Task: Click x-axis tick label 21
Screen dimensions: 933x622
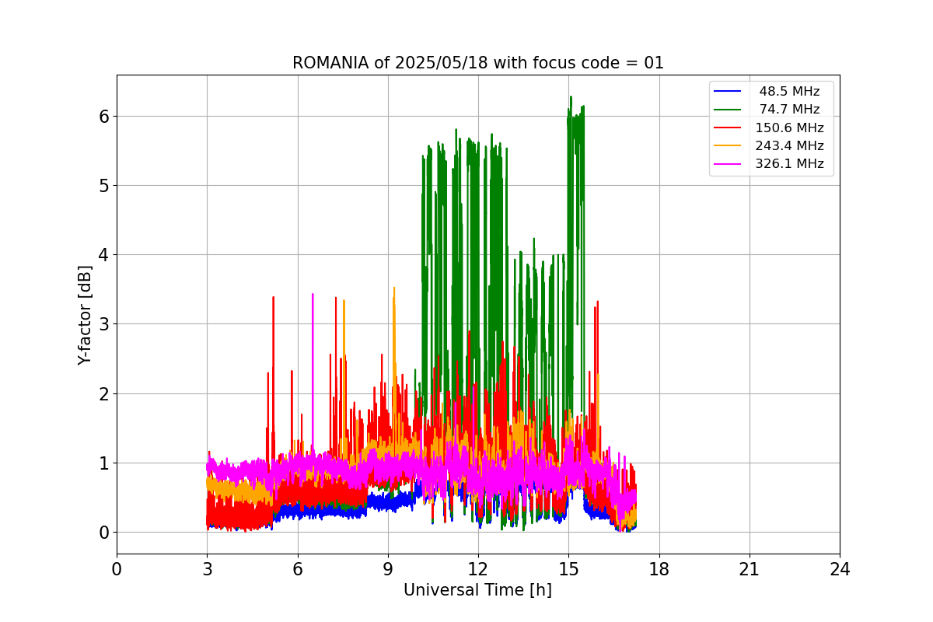Action: click(x=750, y=569)
